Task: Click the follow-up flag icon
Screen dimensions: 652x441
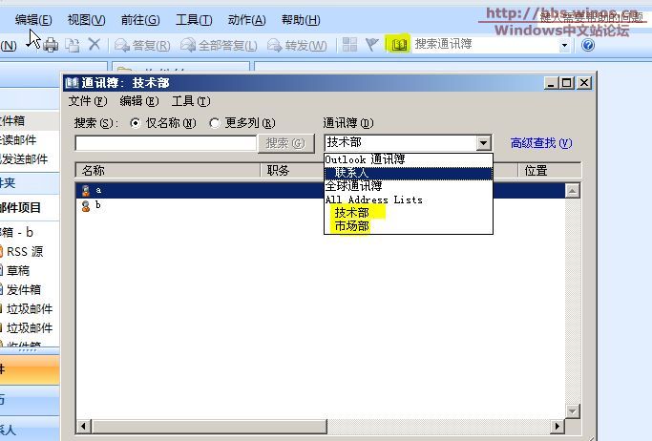Action: coord(371,45)
